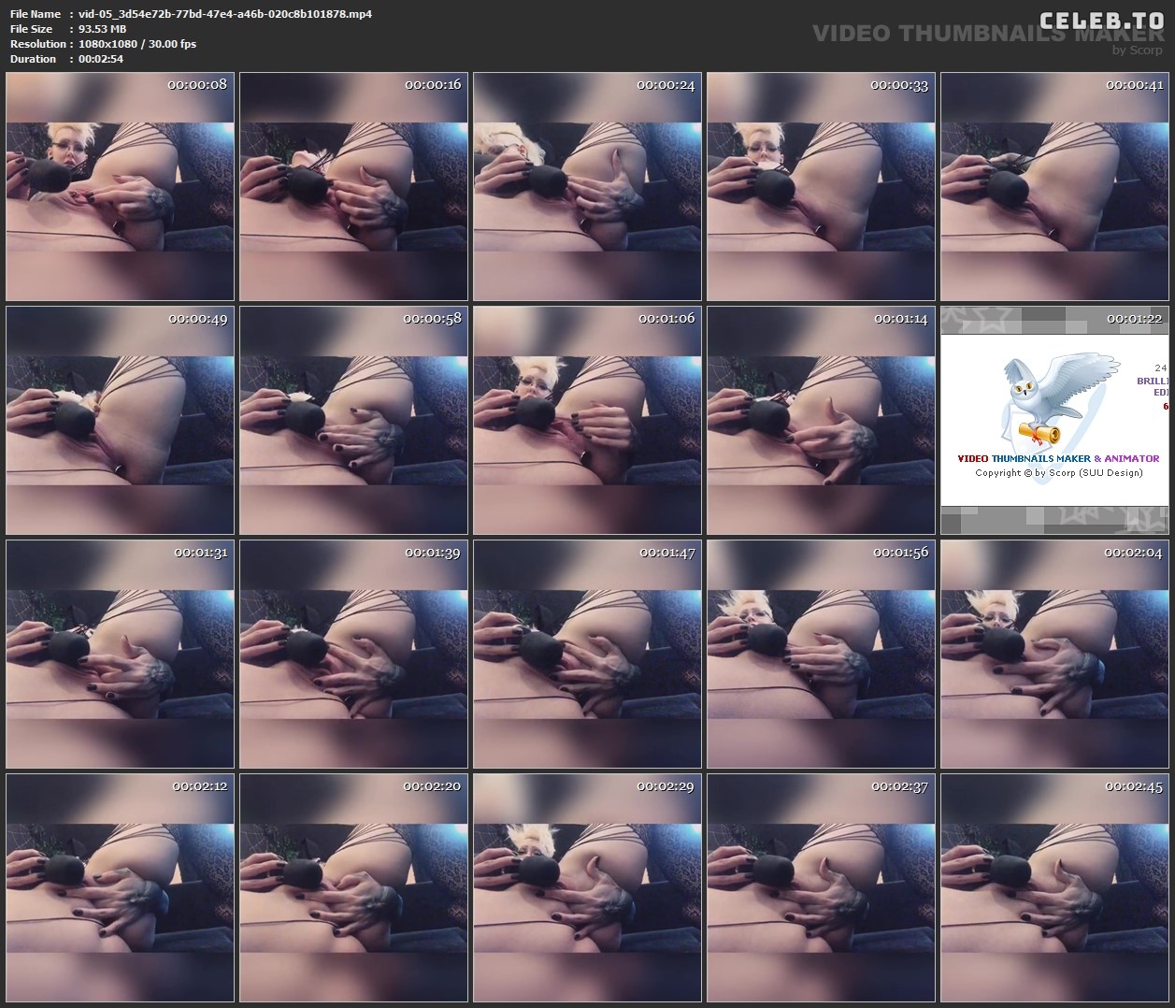1175x1008 pixels.
Task: Click the thumbnail at timestamp 00:00:08
Action: coord(120,187)
